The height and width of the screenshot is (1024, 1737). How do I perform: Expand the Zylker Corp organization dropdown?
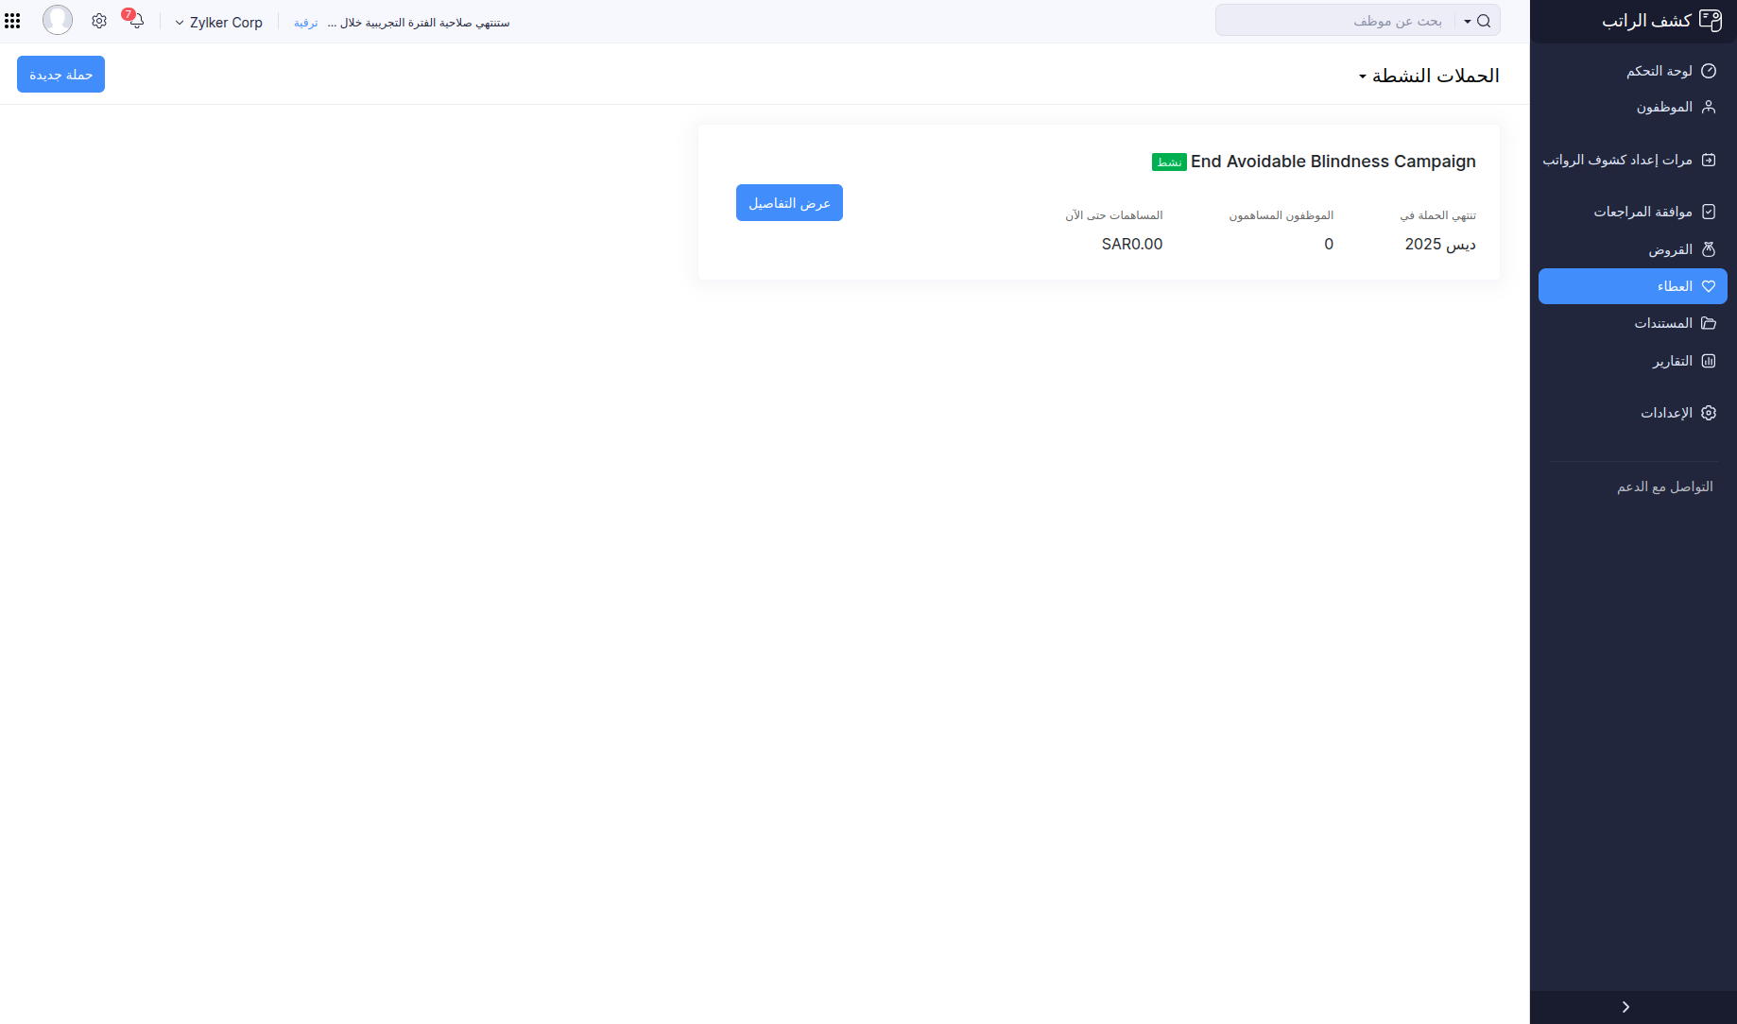coord(218,23)
